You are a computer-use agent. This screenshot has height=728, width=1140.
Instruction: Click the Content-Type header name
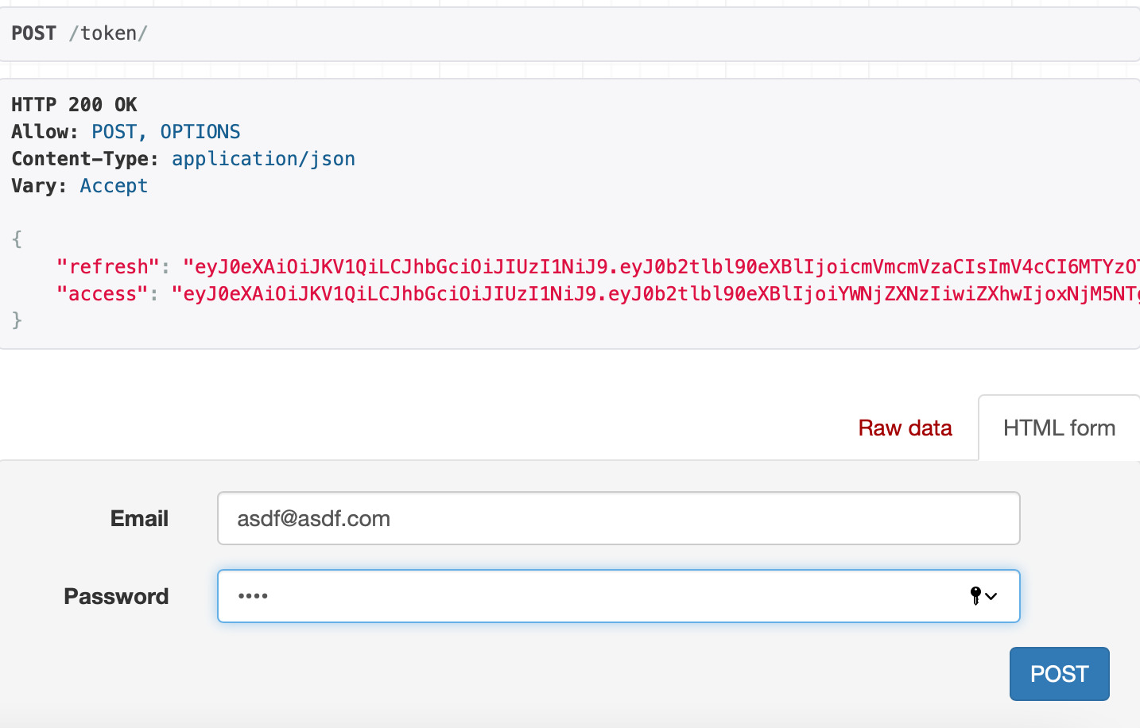(85, 159)
